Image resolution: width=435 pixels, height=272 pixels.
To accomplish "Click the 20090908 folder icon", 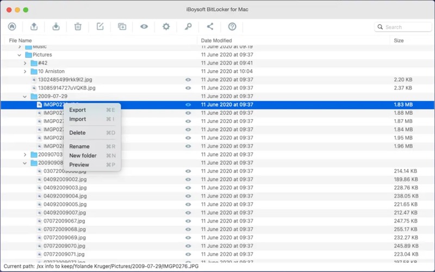I will 34,163.
